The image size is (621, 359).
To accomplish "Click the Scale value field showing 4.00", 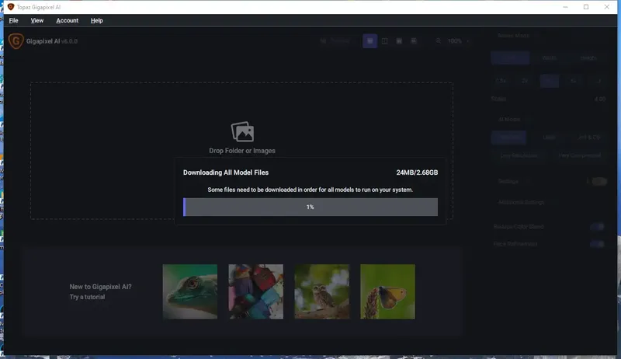I will 599,99.
